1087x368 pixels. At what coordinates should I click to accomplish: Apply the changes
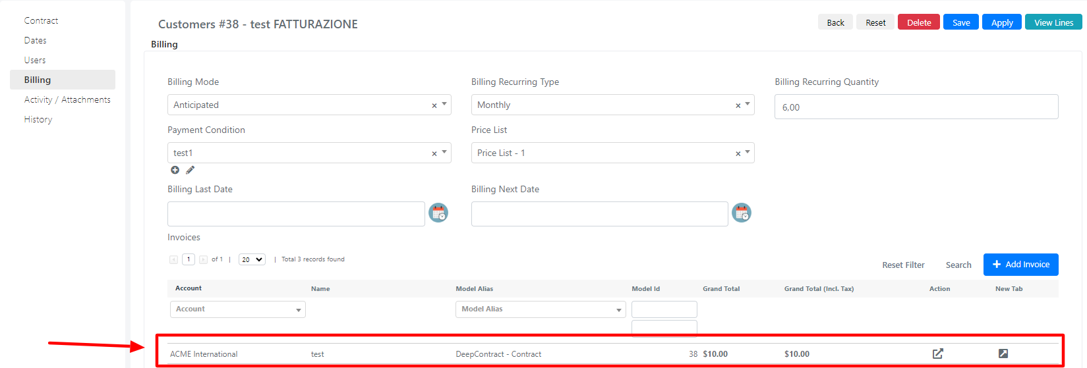(x=1002, y=22)
